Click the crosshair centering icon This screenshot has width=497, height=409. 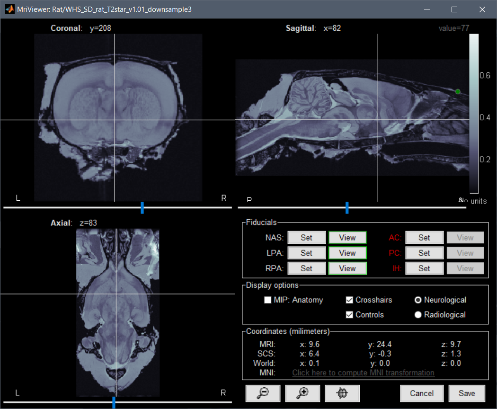pos(342,393)
